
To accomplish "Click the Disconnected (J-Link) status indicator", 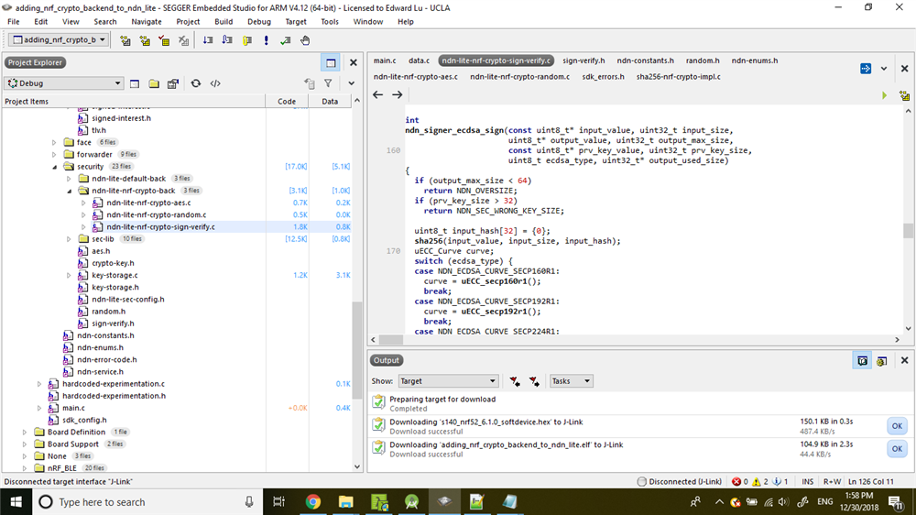I will pyautogui.click(x=680, y=482).
